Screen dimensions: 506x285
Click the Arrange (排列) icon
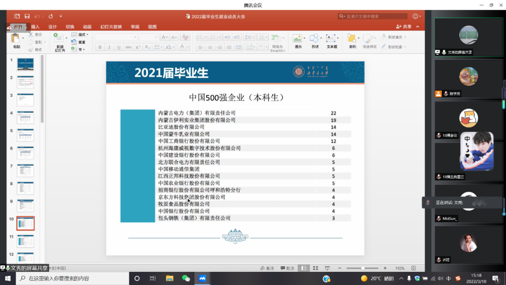352,39
